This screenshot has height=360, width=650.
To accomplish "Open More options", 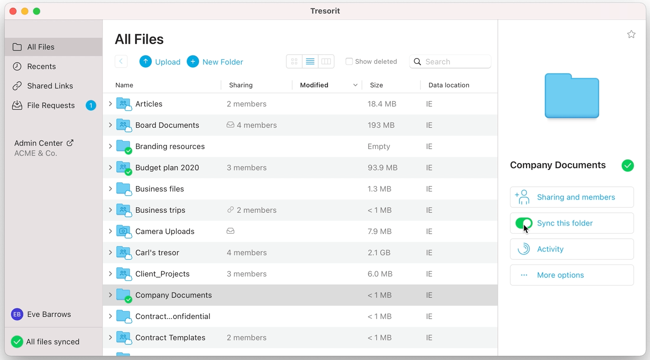I will pos(572,275).
